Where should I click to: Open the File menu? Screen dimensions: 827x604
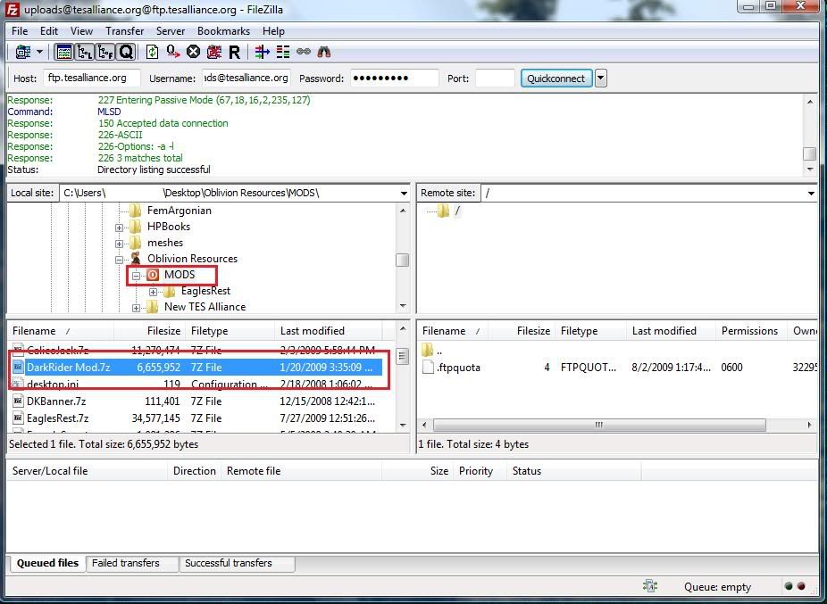tap(20, 31)
